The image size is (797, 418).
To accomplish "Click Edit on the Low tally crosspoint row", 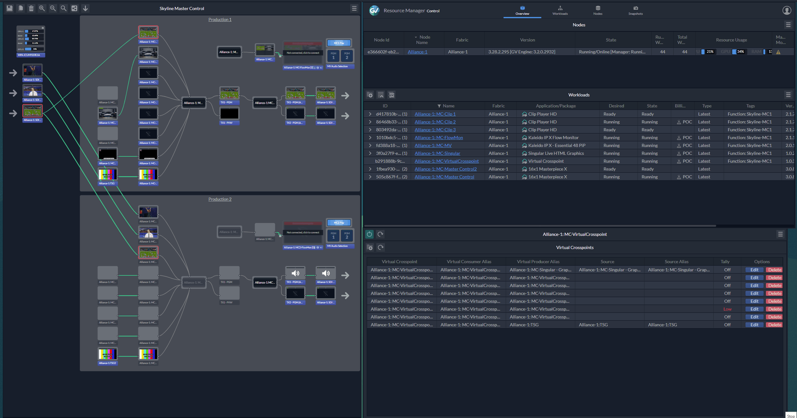I will 754,309.
